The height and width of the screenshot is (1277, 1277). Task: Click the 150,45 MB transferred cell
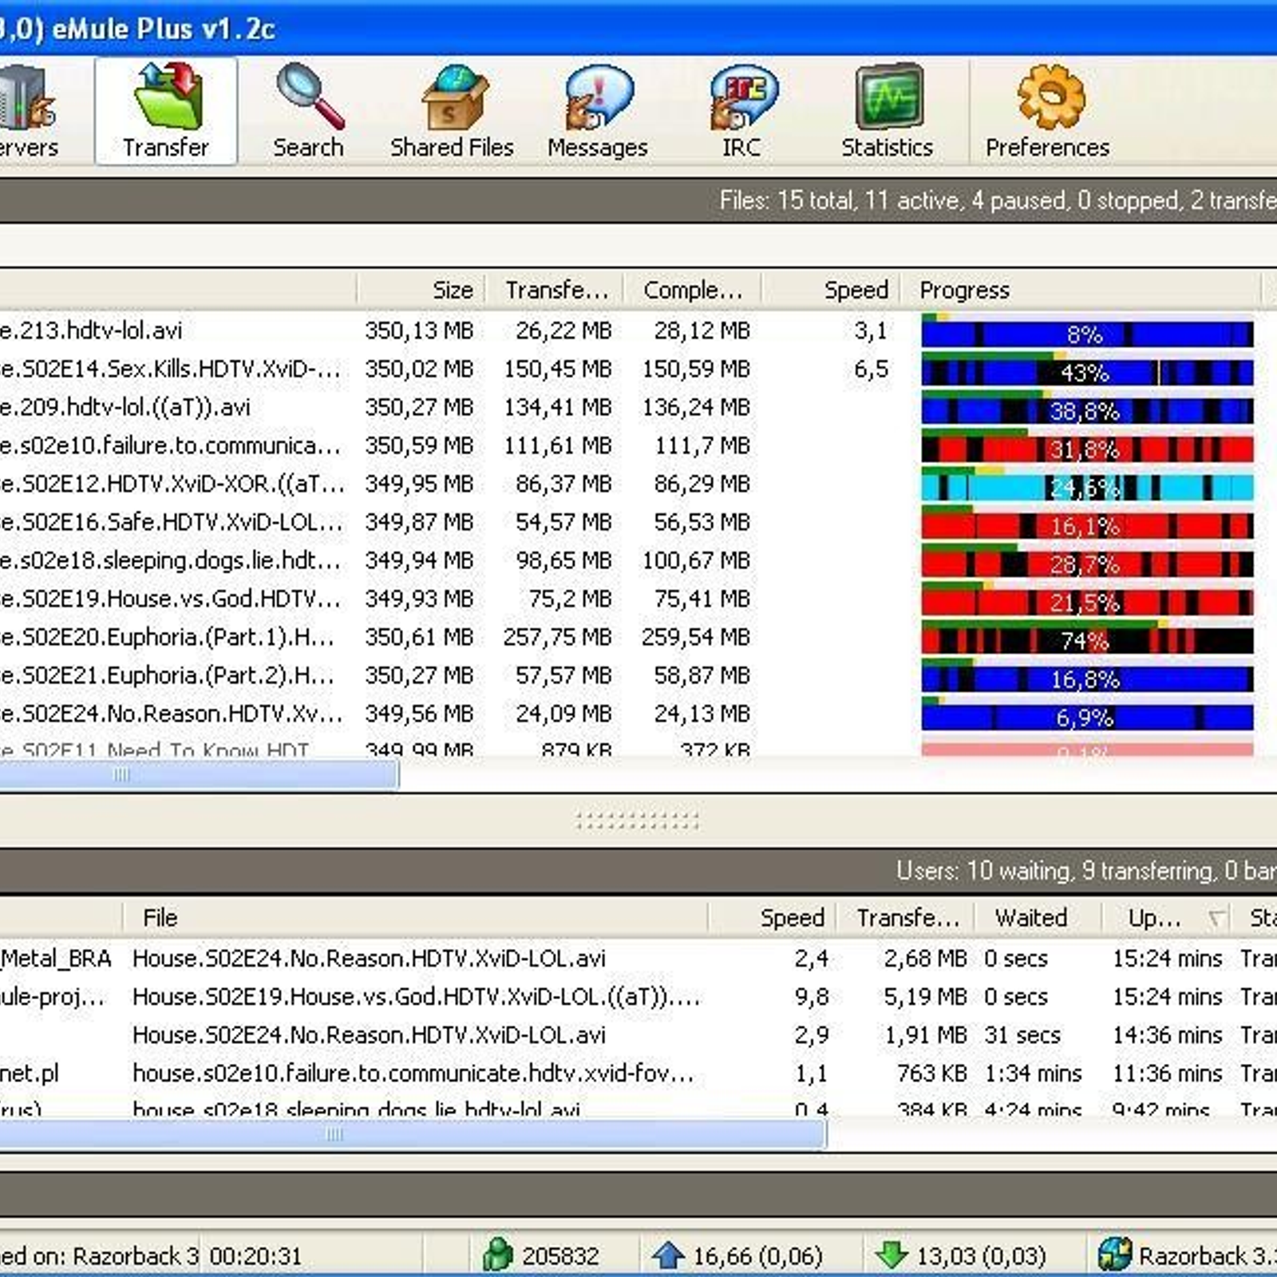point(558,369)
